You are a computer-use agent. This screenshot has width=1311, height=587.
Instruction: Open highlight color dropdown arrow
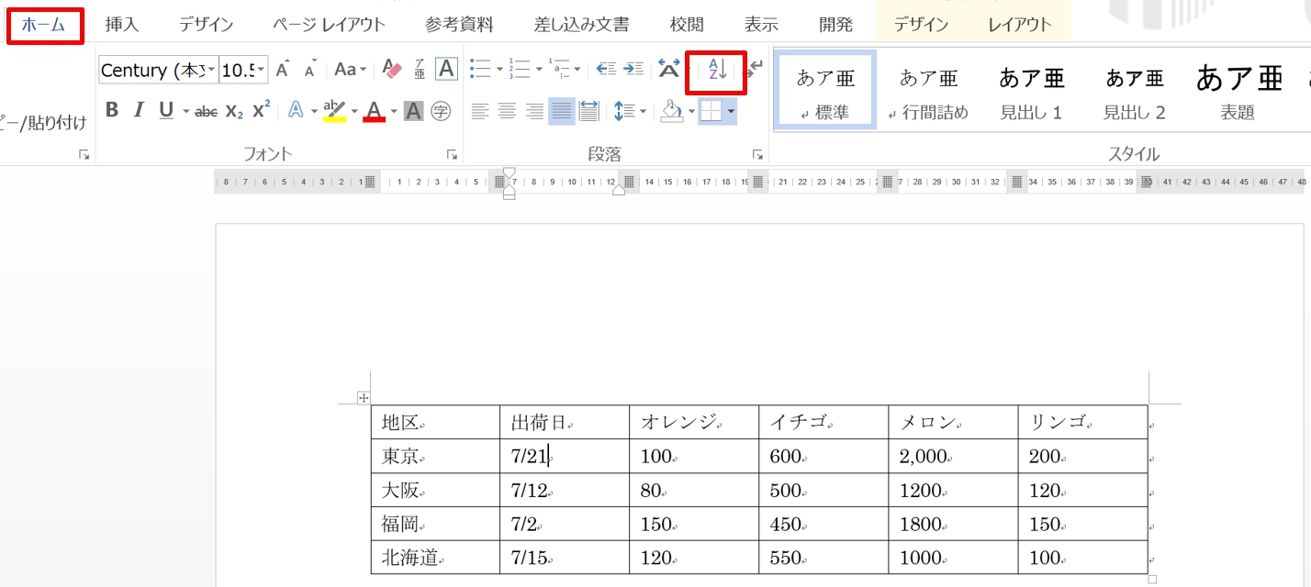(x=353, y=112)
